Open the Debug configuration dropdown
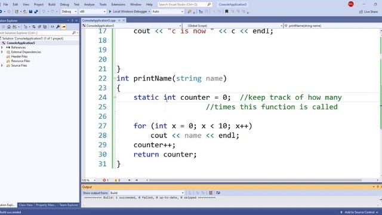Screen dimensions: 382x215 tap(69, 11)
